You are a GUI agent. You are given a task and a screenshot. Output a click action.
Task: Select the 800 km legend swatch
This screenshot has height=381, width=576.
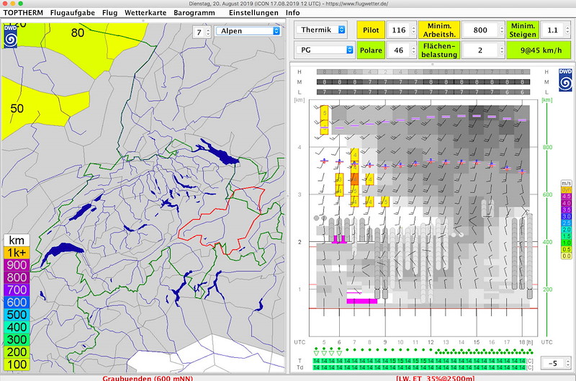tap(17, 277)
